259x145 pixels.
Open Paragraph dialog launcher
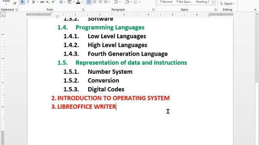tap(153, 10)
